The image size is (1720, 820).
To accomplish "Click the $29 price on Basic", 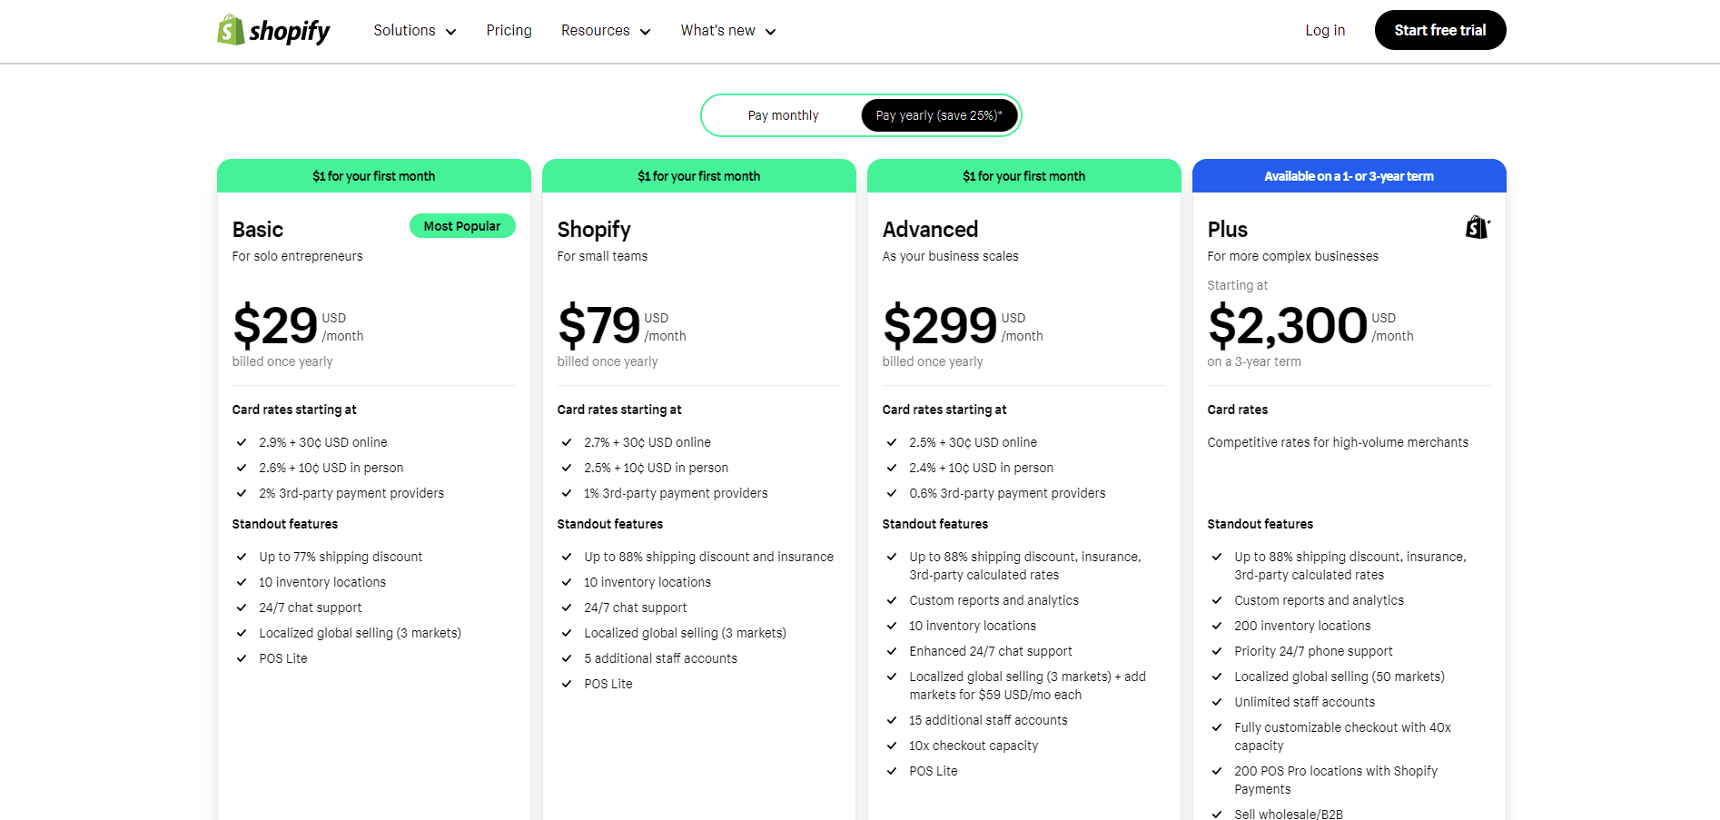I will 275,325.
